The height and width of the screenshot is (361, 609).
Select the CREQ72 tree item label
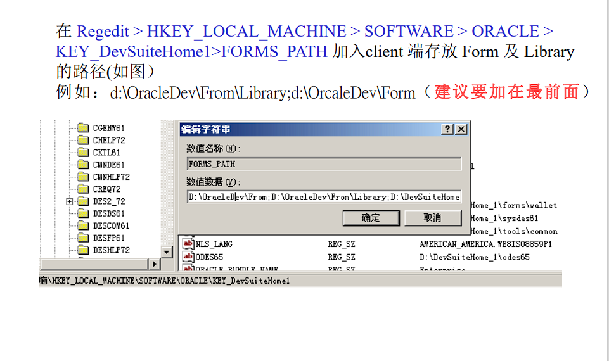(107, 189)
